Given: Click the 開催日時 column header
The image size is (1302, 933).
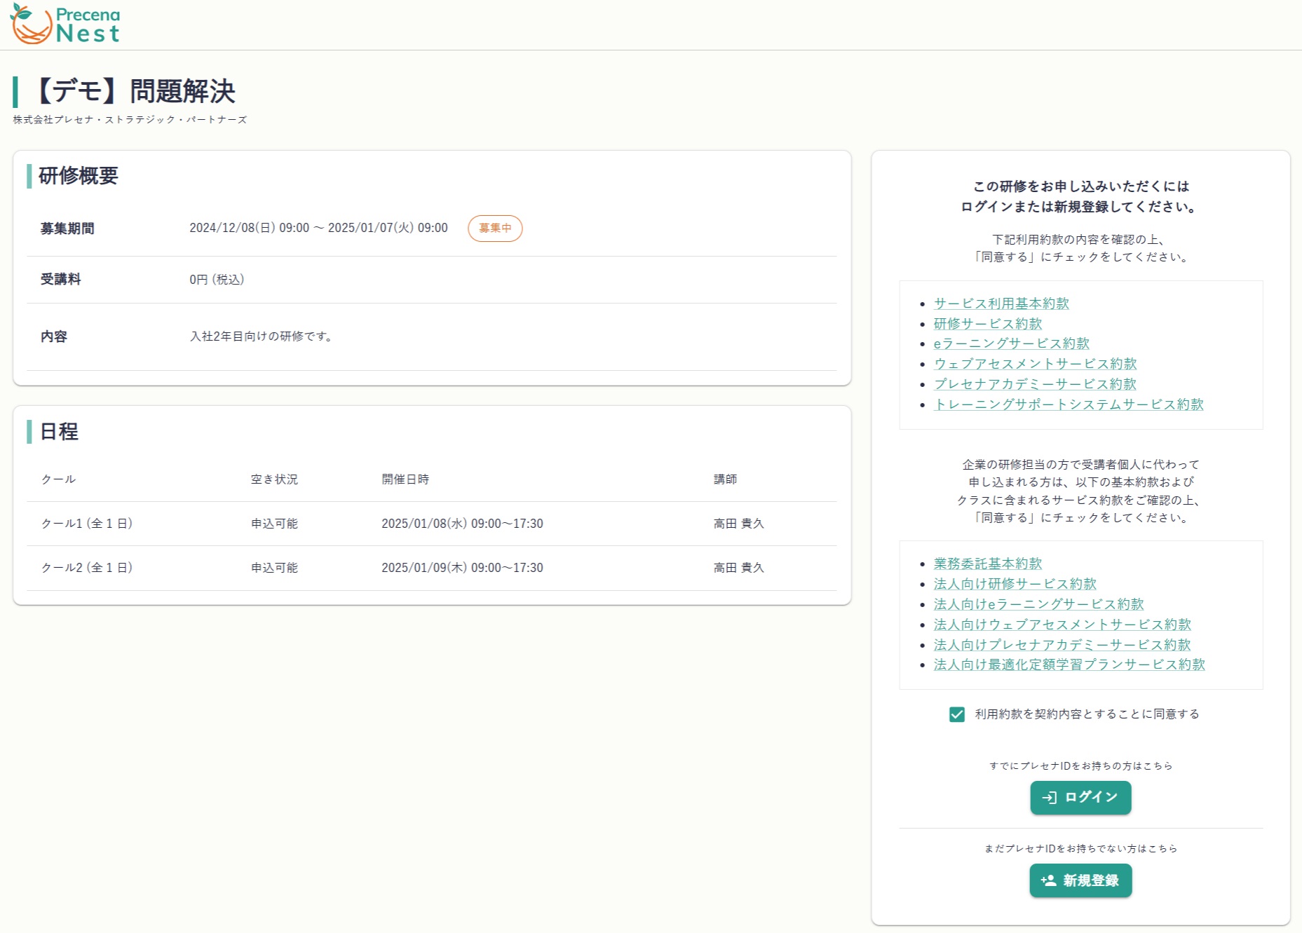Looking at the screenshot, I should 405,479.
